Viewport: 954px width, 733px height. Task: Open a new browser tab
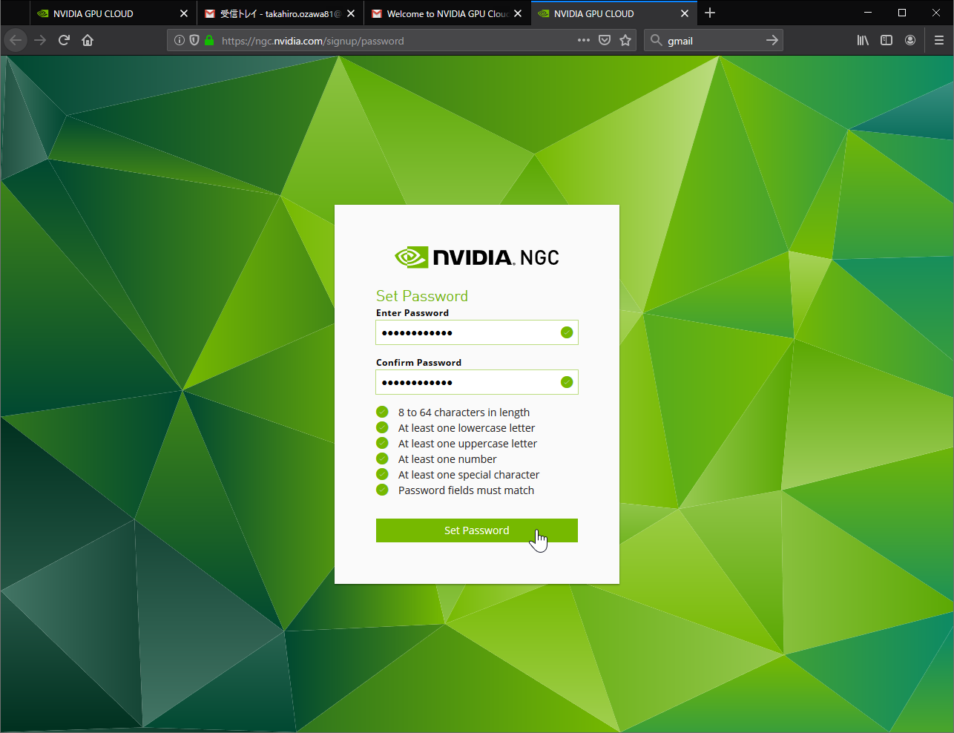click(710, 13)
